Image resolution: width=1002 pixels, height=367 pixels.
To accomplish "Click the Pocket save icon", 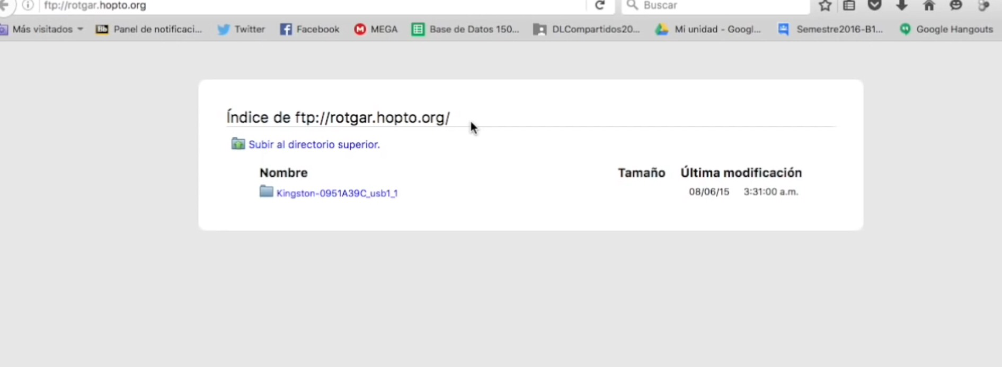I will (x=874, y=5).
